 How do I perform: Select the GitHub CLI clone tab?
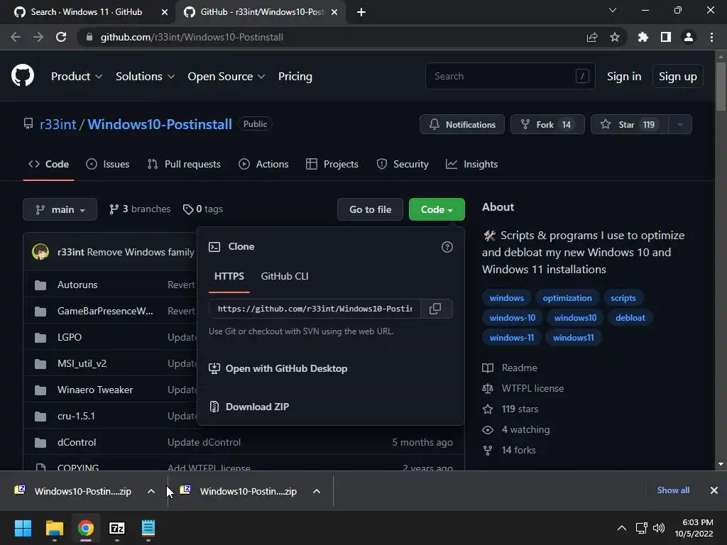coord(285,276)
